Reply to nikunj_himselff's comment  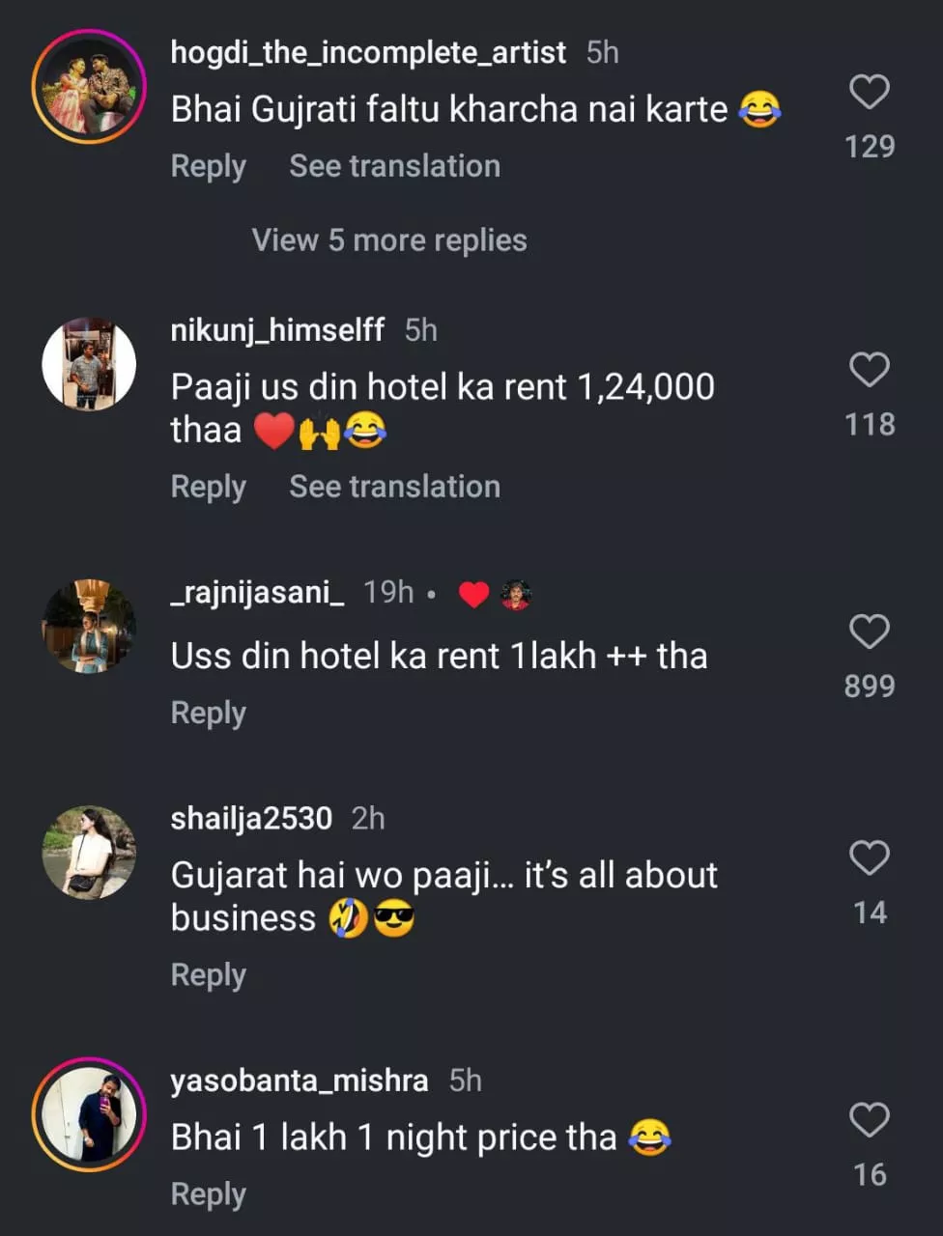pyautogui.click(x=208, y=487)
